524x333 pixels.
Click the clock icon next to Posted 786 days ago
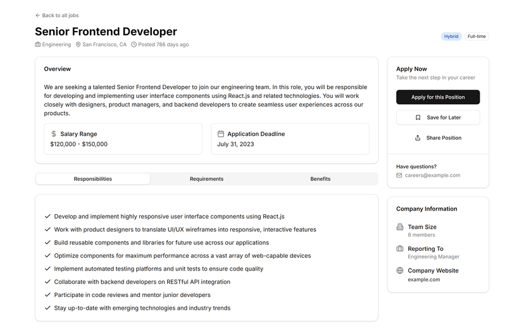tap(134, 44)
